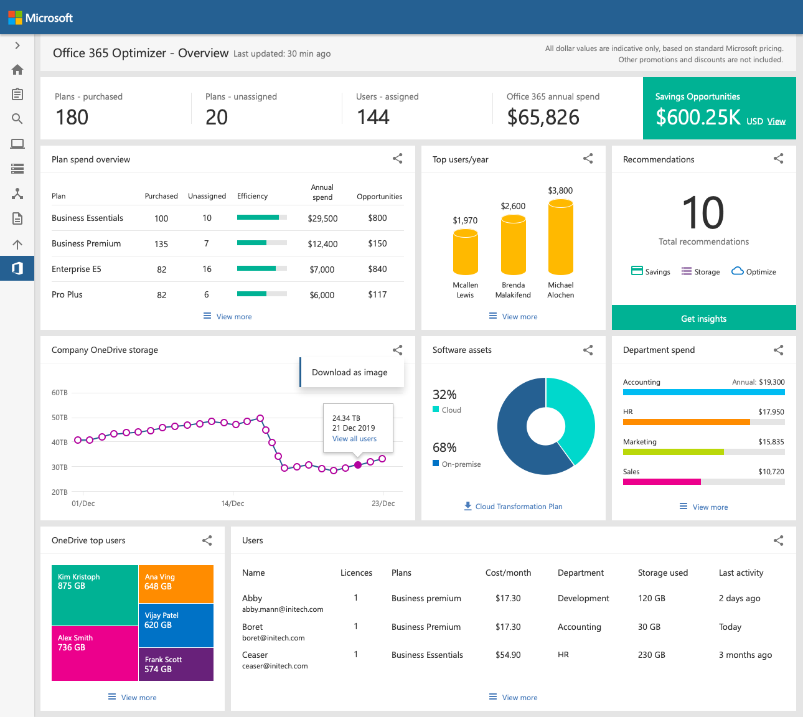Click the search magnifier in the sidebar

pyautogui.click(x=17, y=119)
